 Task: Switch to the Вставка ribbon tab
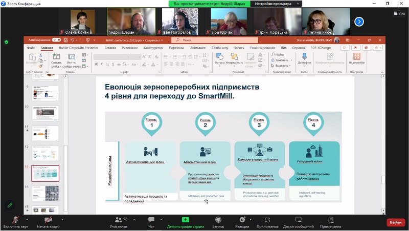110,48
